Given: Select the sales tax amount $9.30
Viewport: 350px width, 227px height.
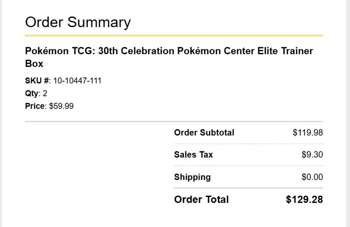Looking at the screenshot, I should click(312, 155).
